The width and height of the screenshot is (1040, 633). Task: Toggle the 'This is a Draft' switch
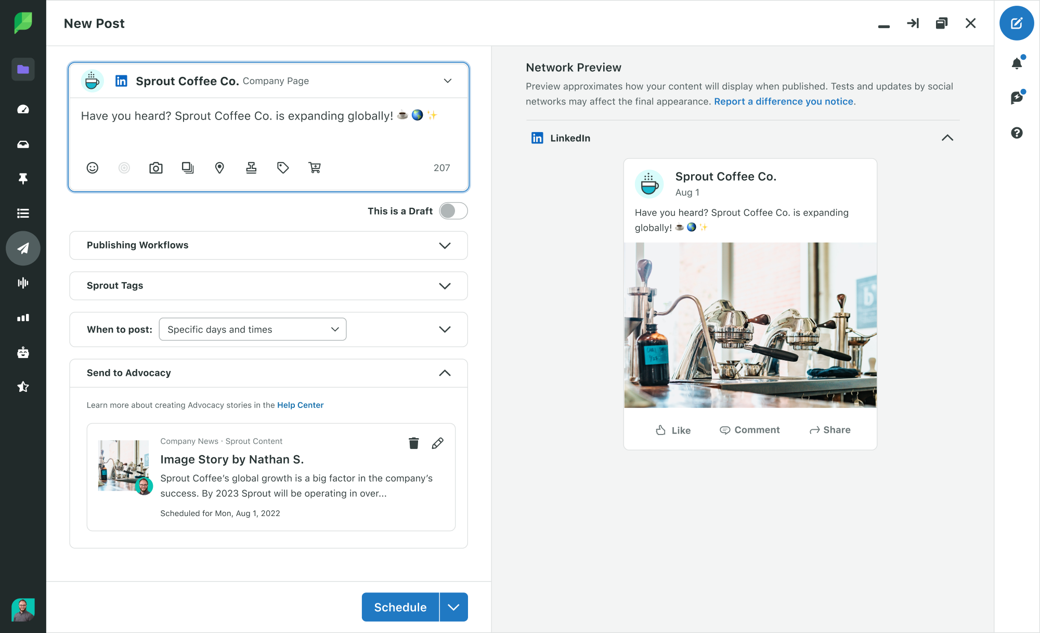click(453, 211)
